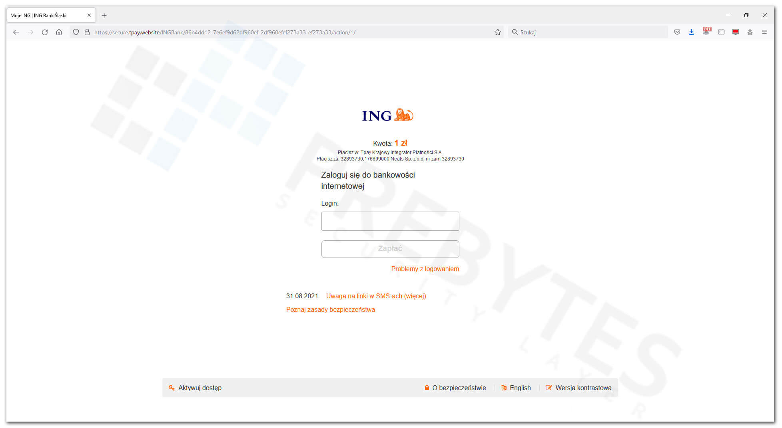Enable Wersja kontrastowa
782x428 pixels.
pos(579,388)
